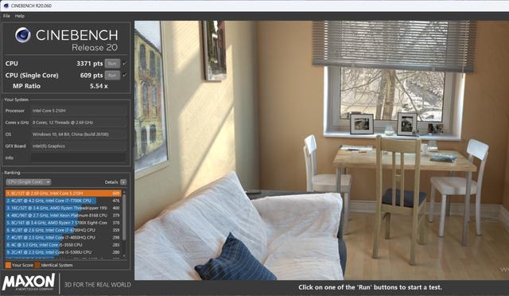The image size is (509, 296).
Task: Toggle the checkmark beside CPU (Single Core)
Action: click(x=125, y=75)
